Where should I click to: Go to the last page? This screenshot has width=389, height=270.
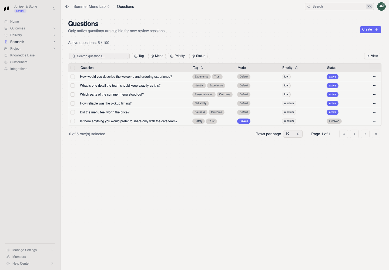[x=376, y=134]
